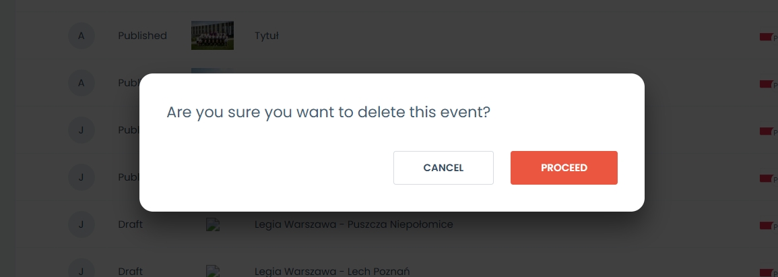Click the flag icon in the second event row
The height and width of the screenshot is (277, 778).
click(x=765, y=84)
